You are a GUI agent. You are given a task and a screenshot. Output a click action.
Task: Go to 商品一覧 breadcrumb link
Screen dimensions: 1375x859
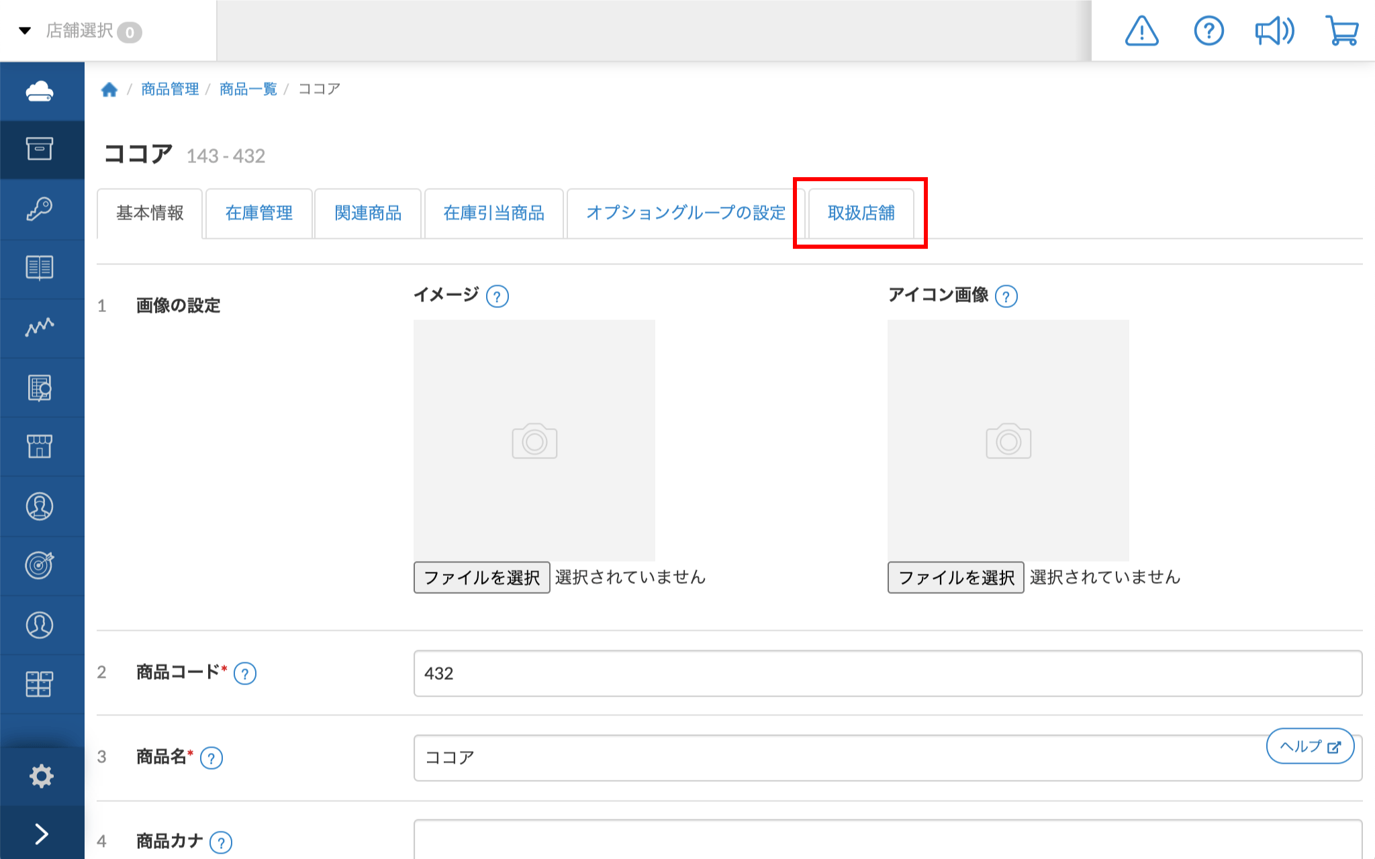(x=248, y=89)
